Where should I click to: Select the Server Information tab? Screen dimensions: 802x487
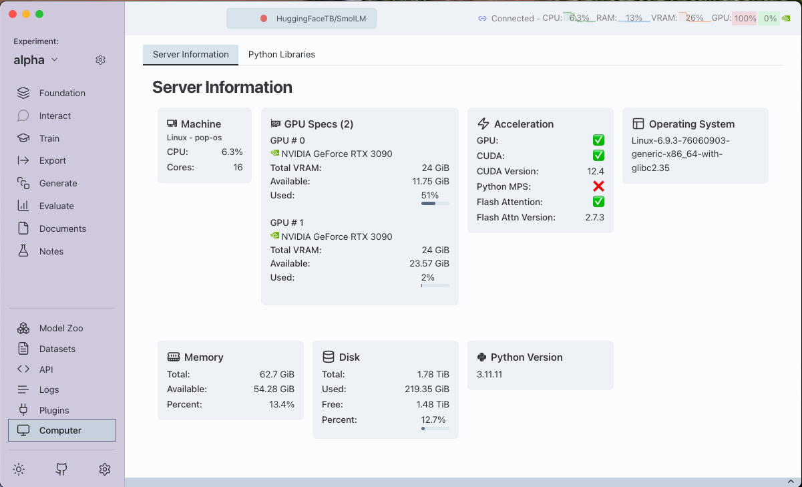[x=190, y=54]
